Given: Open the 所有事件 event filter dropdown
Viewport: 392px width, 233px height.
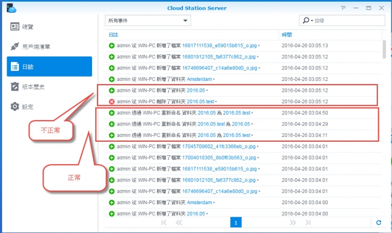Looking at the screenshot, I should click(x=148, y=21).
